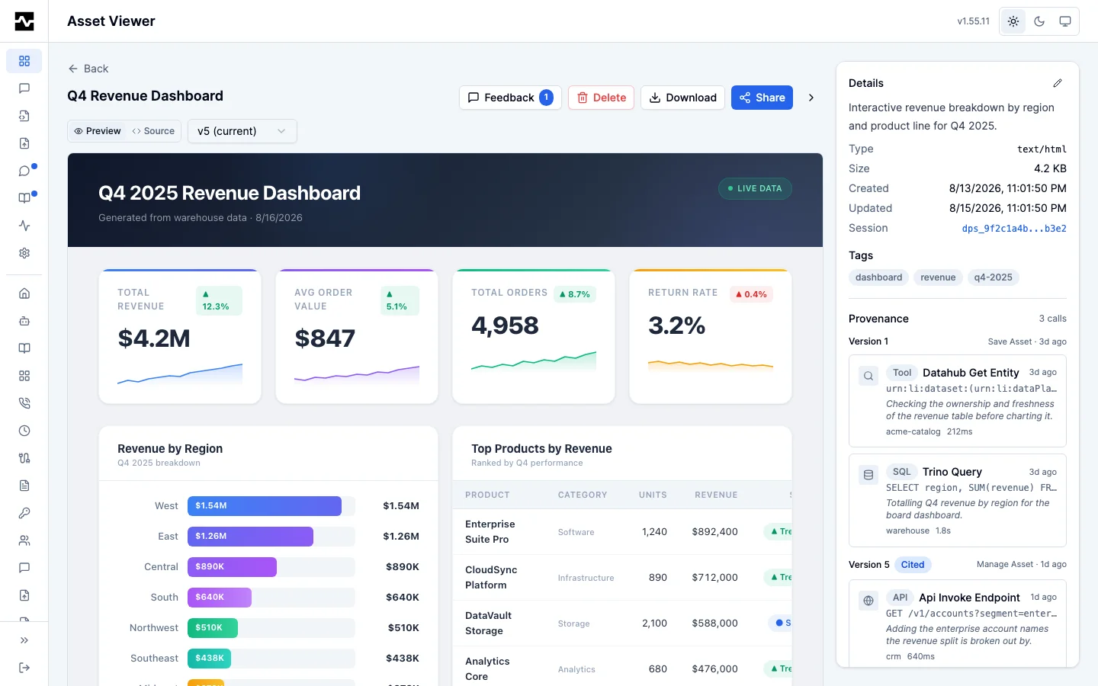This screenshot has height=686, width=1098.
Task: Open the book icon with blue dot
Action: pos(24,198)
